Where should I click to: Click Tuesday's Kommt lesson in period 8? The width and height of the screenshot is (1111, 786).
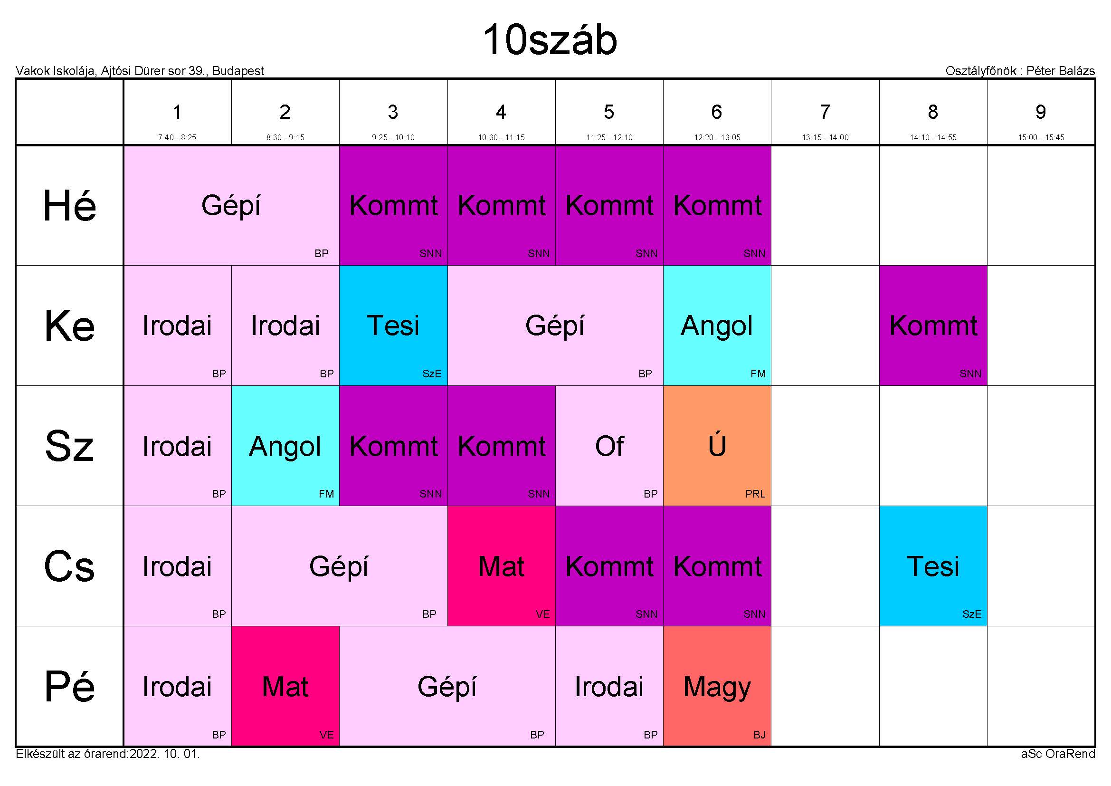932,325
